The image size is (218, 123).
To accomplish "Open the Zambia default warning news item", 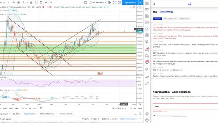I will coord(185,76).
